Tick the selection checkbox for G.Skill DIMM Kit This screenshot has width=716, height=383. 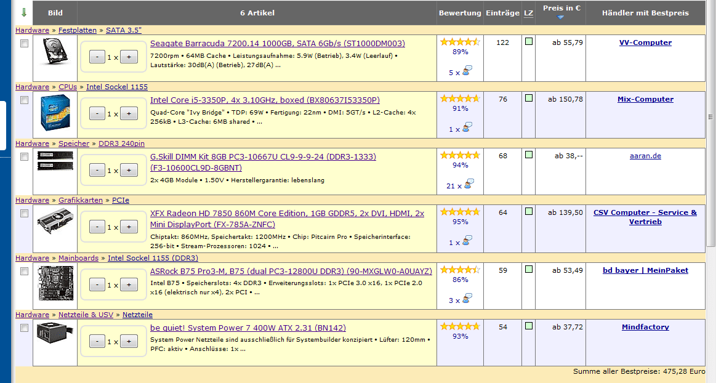coord(24,156)
